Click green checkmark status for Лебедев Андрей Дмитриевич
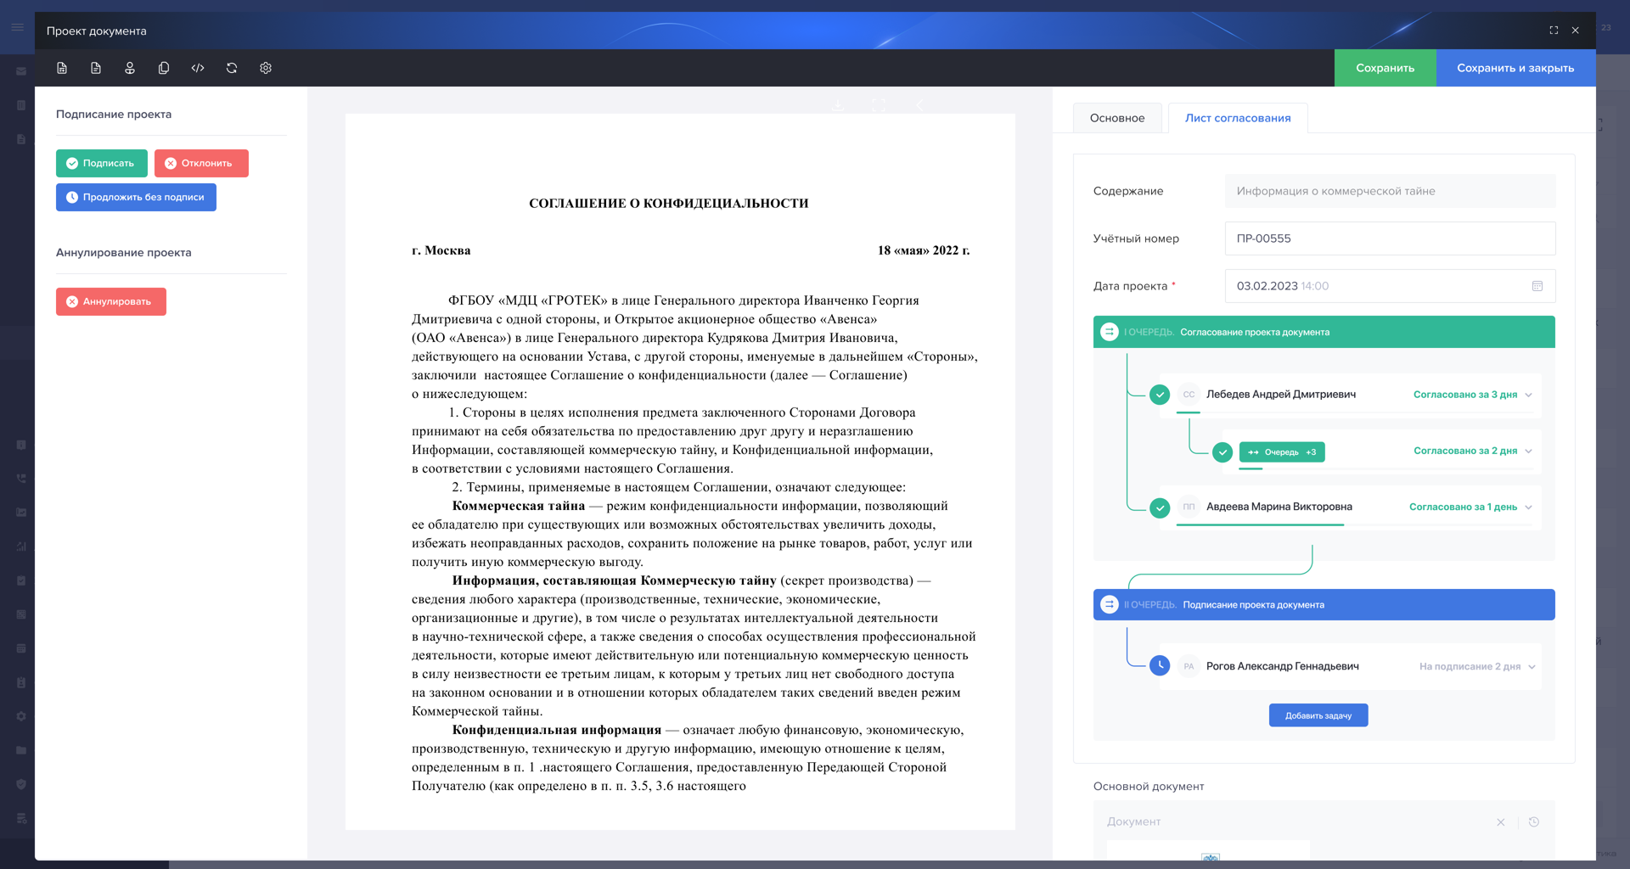The width and height of the screenshot is (1630, 869). [x=1160, y=395]
